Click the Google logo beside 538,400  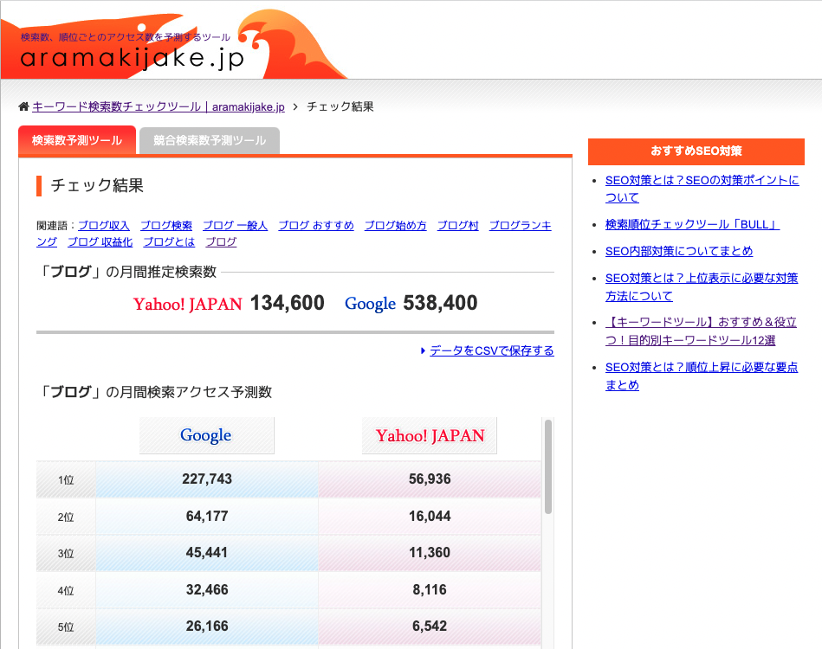[370, 304]
